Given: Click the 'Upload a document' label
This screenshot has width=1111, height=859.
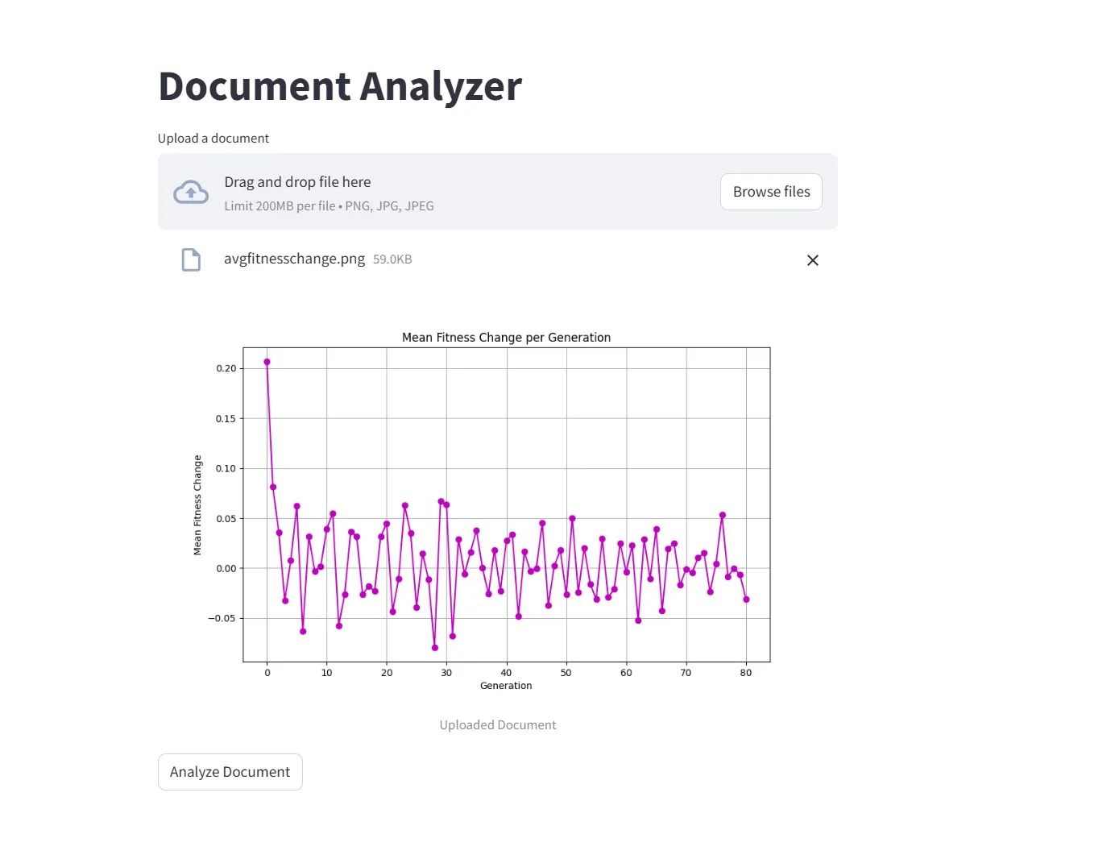Looking at the screenshot, I should coord(213,139).
